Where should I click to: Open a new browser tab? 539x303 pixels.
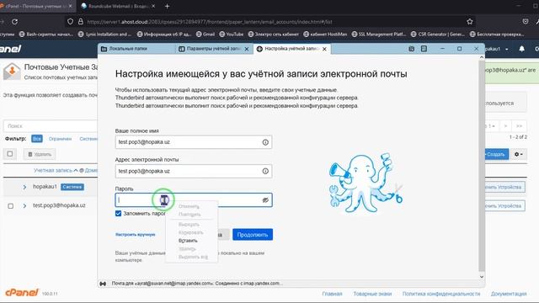click(x=167, y=6)
